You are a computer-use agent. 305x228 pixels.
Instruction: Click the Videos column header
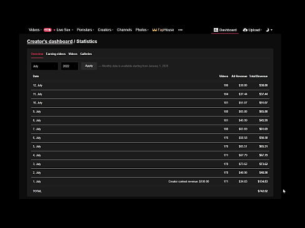224,76
